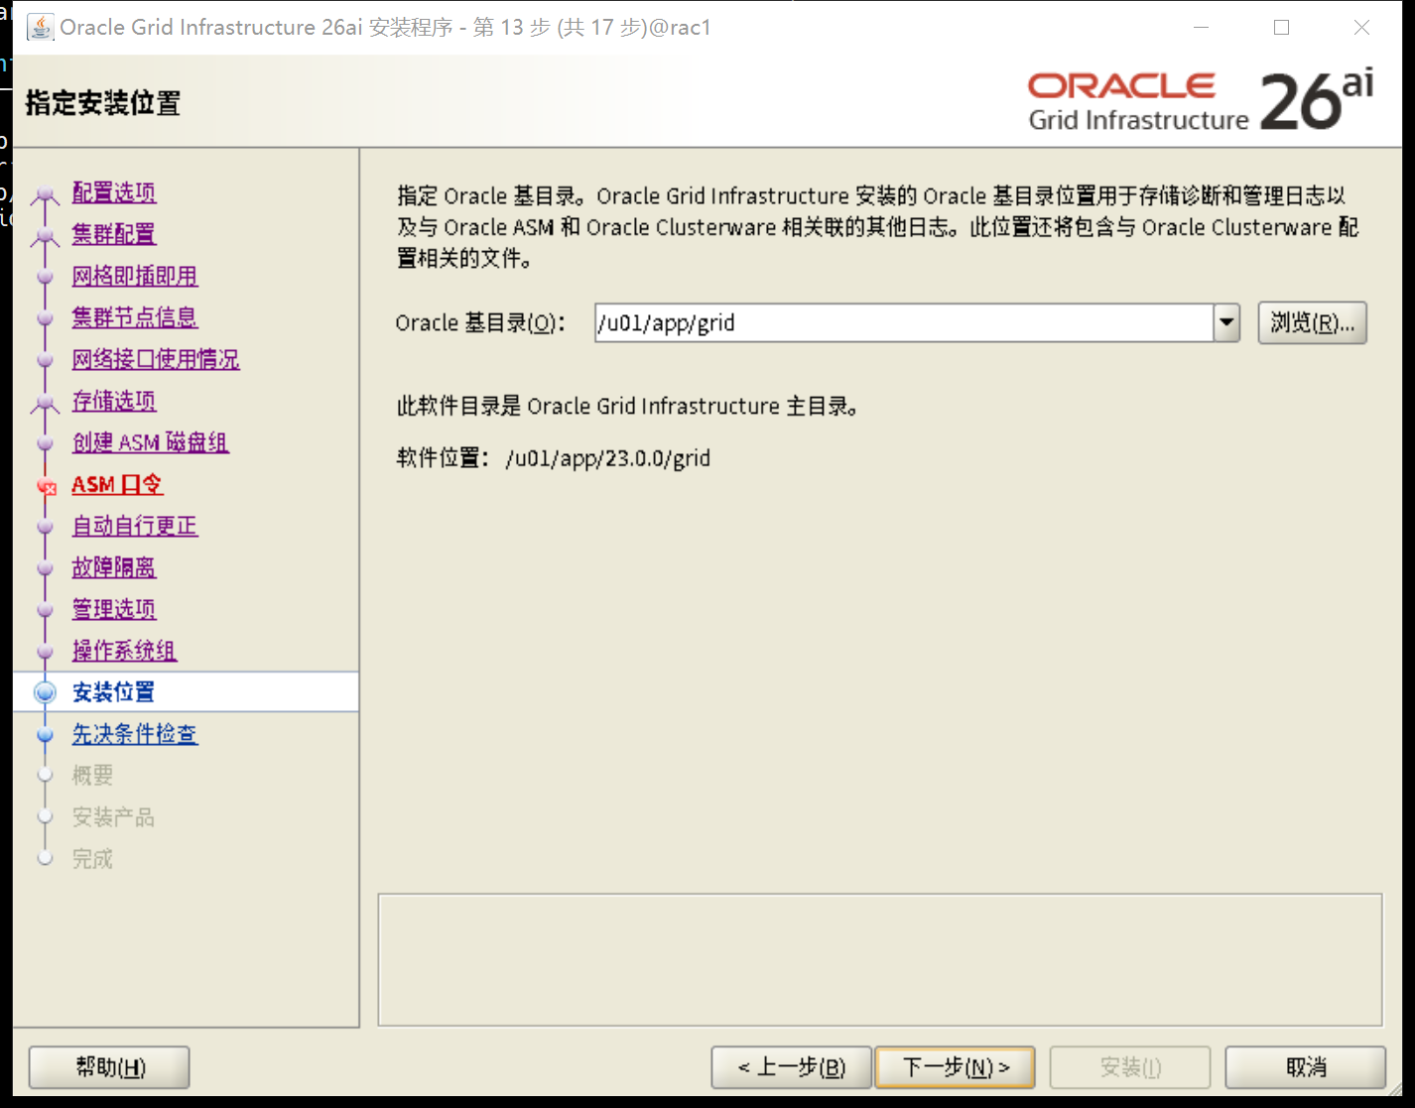Click the red error icon beside ASM 口令
Viewport: 1415px width, 1108px height.
point(46,486)
